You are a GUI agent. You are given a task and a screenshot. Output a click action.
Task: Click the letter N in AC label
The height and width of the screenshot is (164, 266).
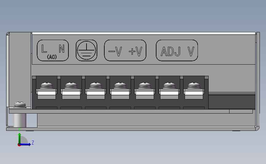coord(62,49)
